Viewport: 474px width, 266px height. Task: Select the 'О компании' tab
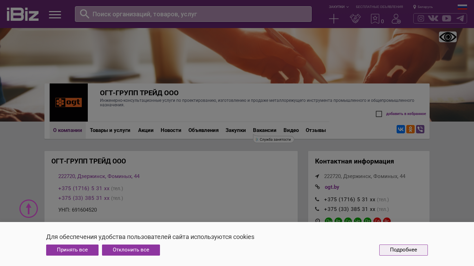(x=68, y=130)
